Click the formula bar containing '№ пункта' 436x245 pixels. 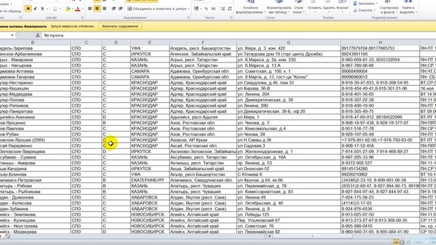[x=239, y=35]
